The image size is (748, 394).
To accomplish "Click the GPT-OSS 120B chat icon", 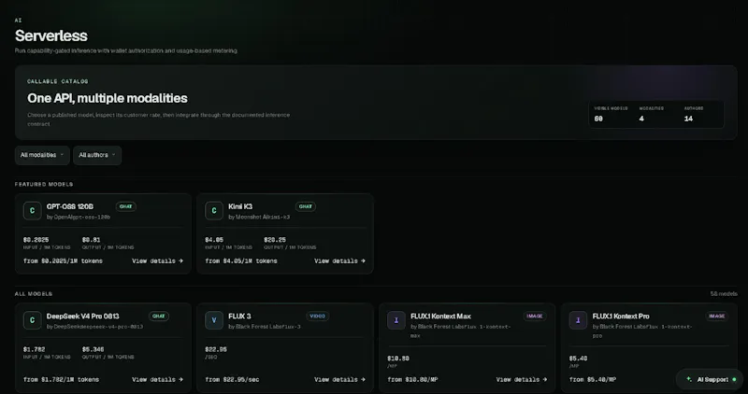I will point(33,211).
